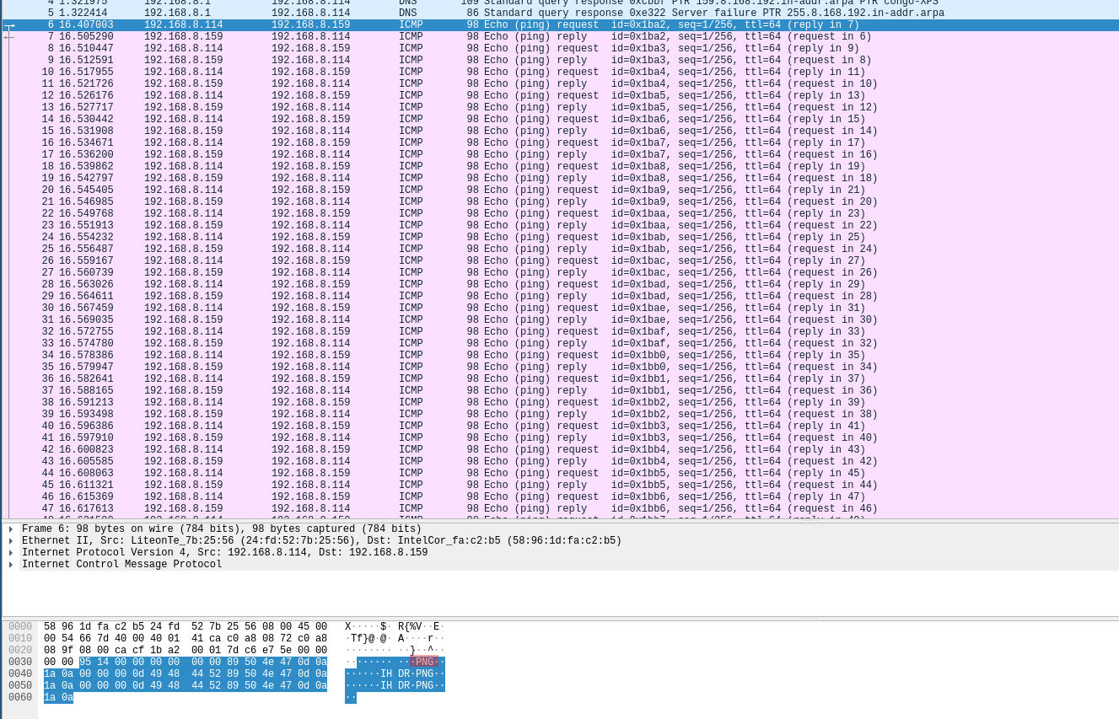
Task: Click divider handle above hex dump pane
Action: [x=810, y=618]
